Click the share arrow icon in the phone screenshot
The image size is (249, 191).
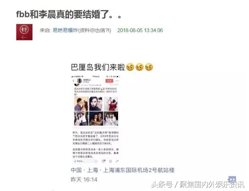tap(117, 161)
